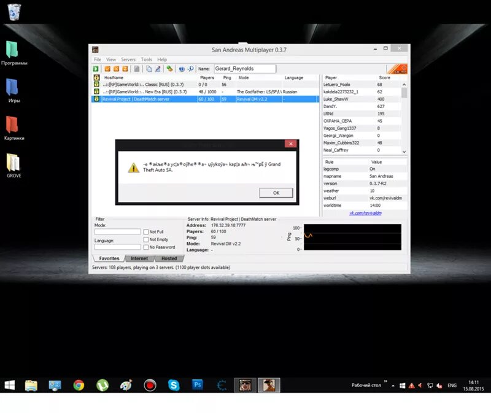Open File Explorer from the taskbar
The height and width of the screenshot is (413, 491).
(31, 385)
